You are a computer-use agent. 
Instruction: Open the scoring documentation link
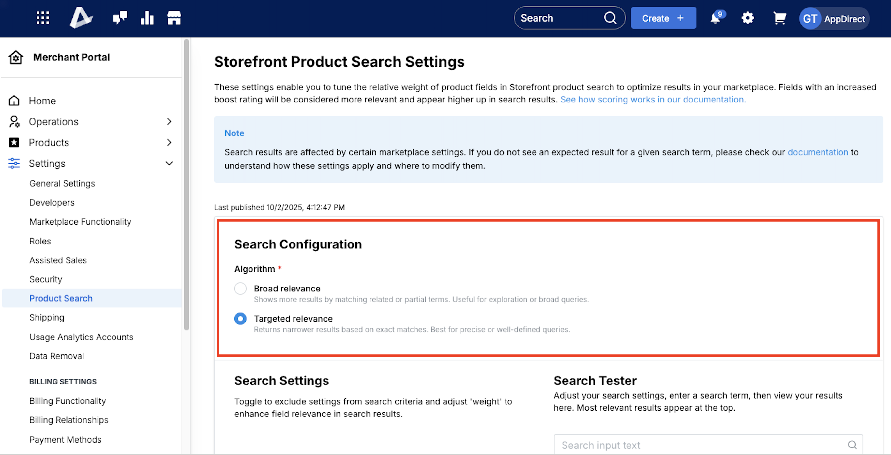coord(653,100)
